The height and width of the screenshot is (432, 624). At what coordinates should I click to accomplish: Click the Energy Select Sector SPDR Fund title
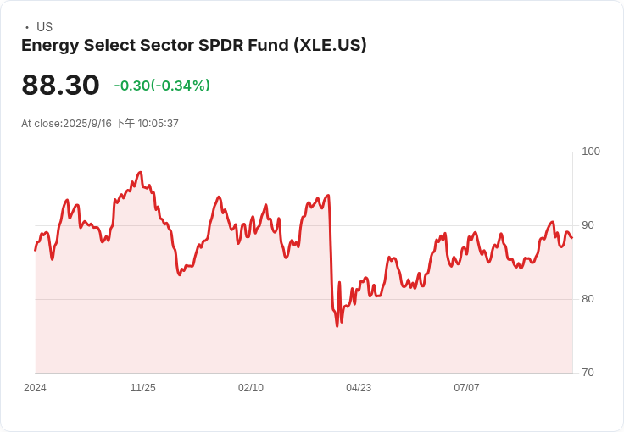click(x=194, y=45)
